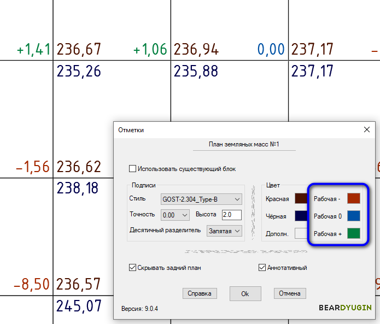Enable the 'Использовать существующий блок' checkbox
Screen dimensions: 380x324
coord(132,169)
